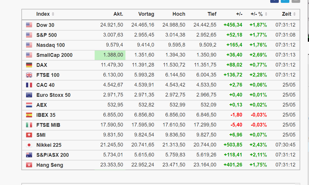The image size is (309, 185).
Task: Sort by the +/- % column arrows
Action: pyautogui.click(x=266, y=14)
